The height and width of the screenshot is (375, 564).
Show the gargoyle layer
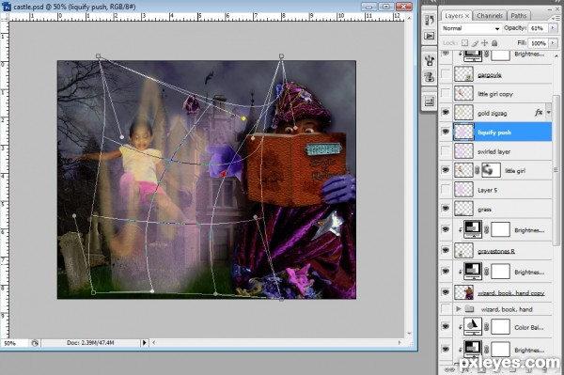(446, 74)
